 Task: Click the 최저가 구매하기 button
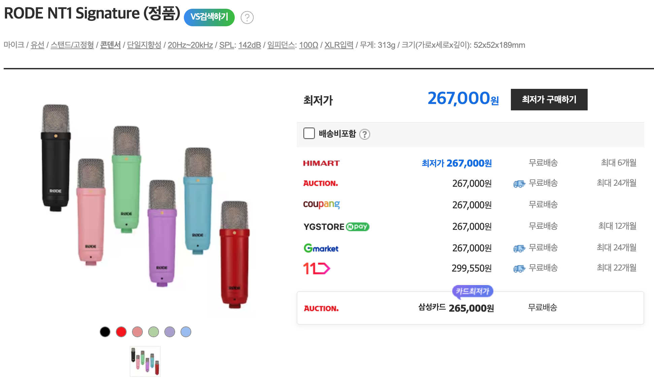(549, 100)
